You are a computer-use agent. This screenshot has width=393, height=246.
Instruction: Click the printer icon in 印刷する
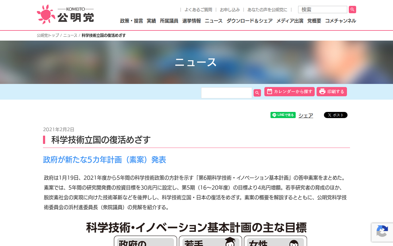[x=322, y=91]
